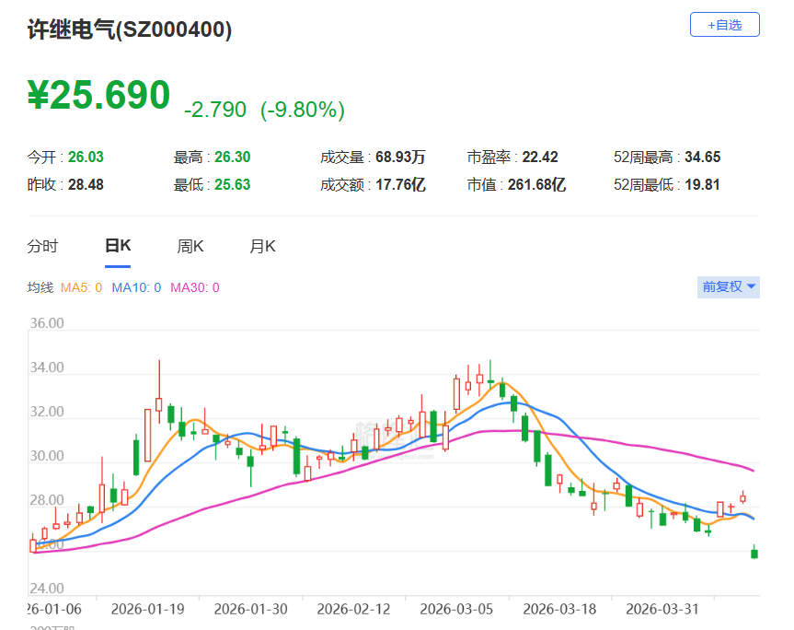
Task: Show the 月K monthly chart tab
Action: click(262, 246)
